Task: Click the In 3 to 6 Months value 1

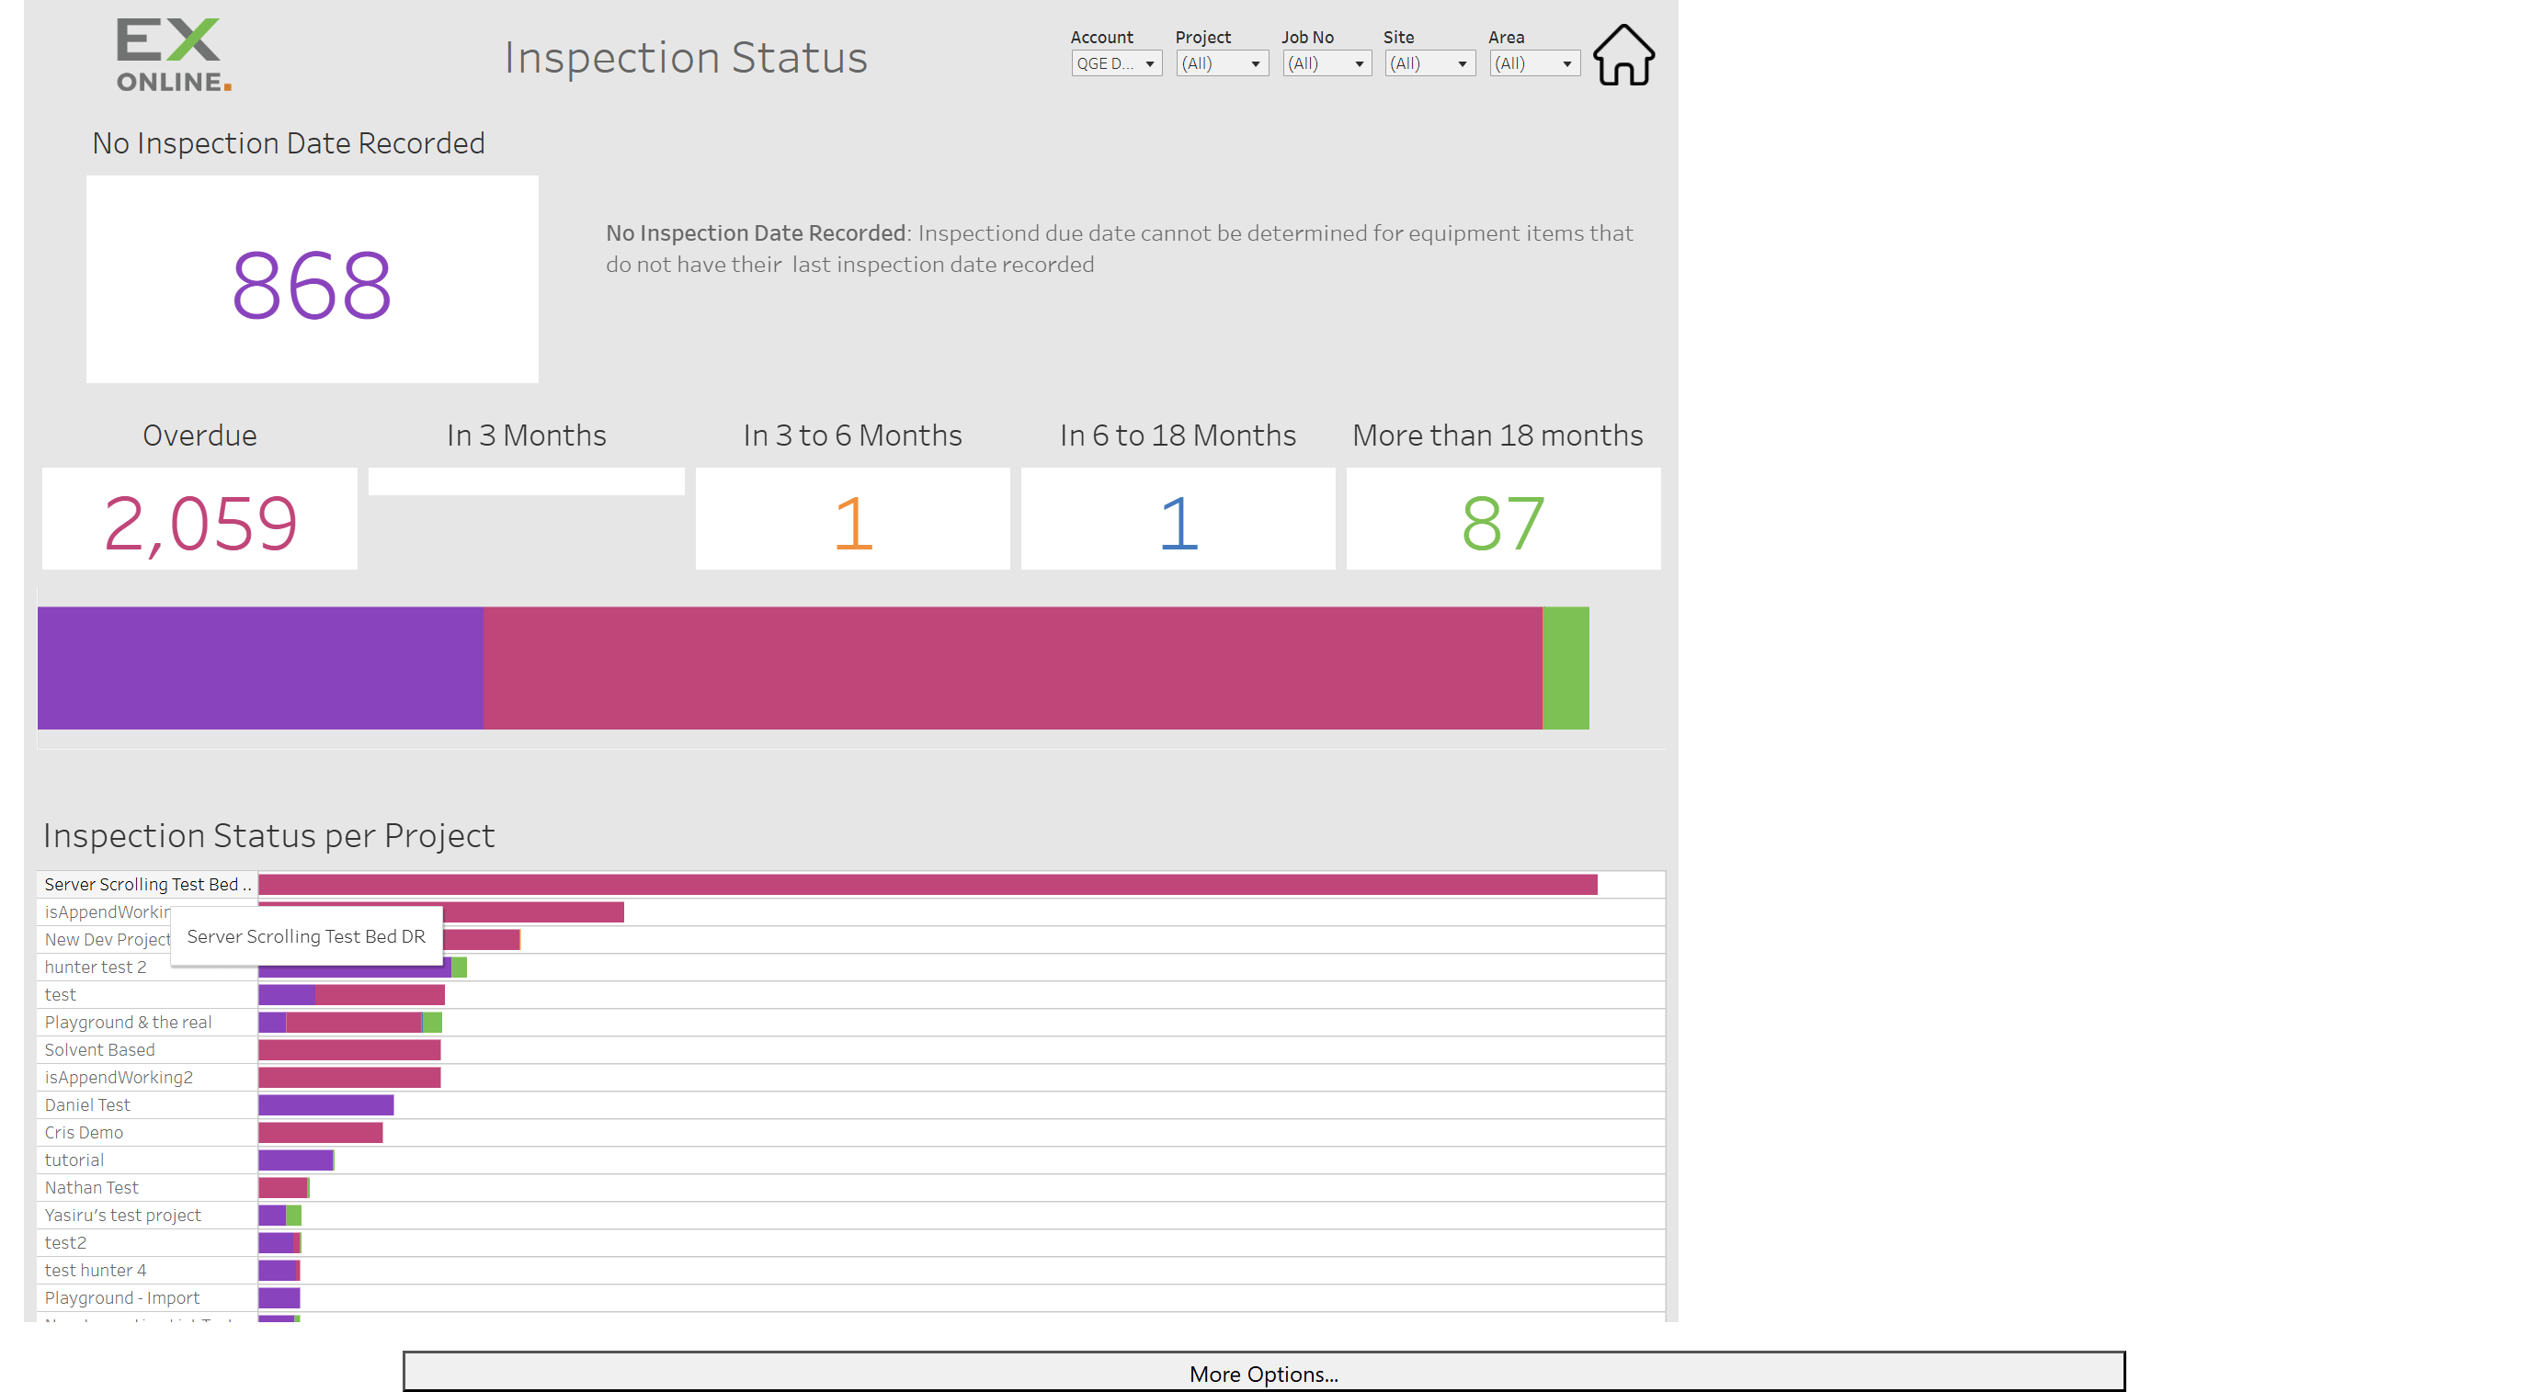Action: click(x=853, y=523)
